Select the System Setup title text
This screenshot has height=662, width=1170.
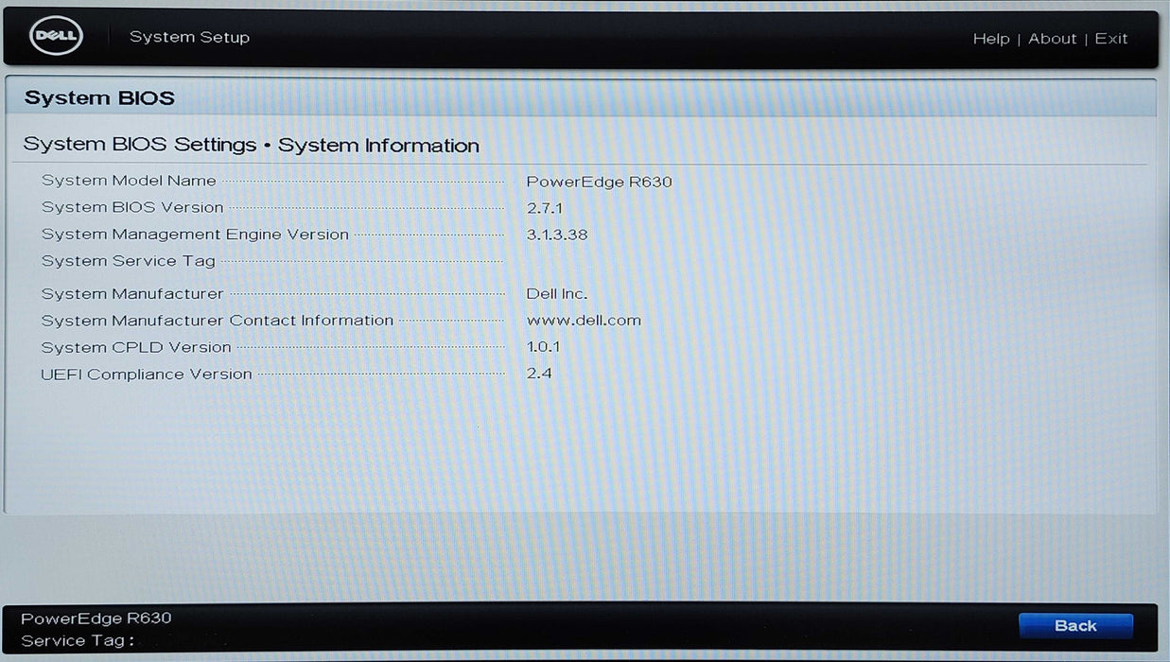(189, 37)
